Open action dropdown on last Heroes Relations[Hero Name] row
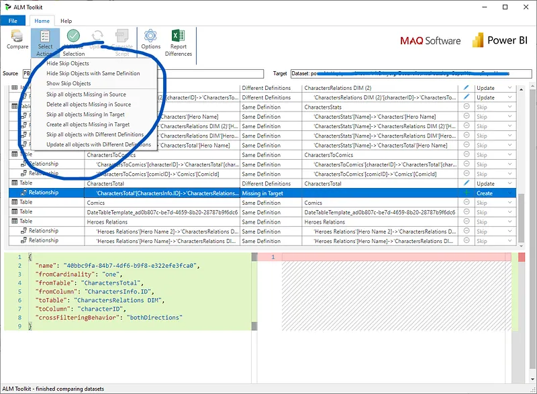 [x=510, y=241]
